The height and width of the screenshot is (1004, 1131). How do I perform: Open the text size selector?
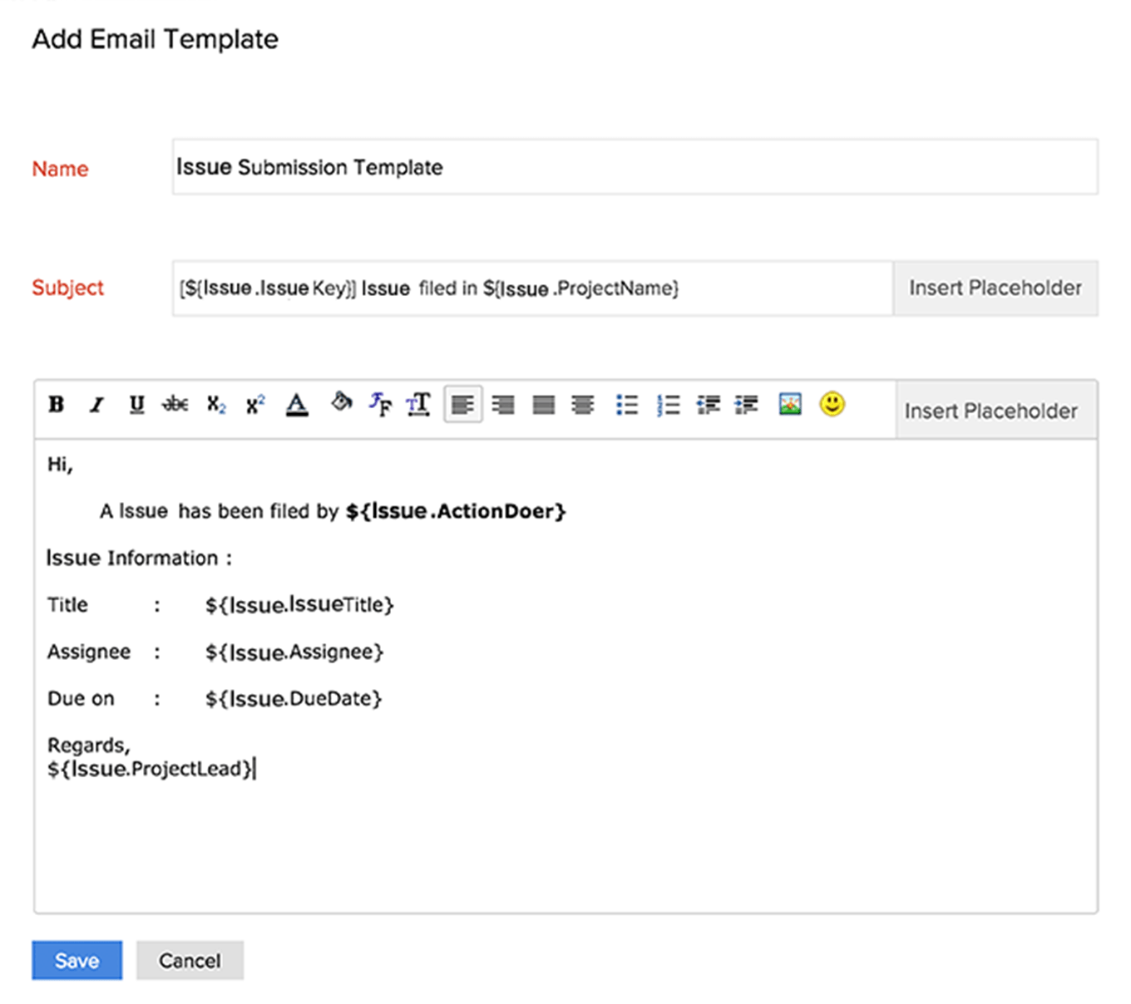418,405
